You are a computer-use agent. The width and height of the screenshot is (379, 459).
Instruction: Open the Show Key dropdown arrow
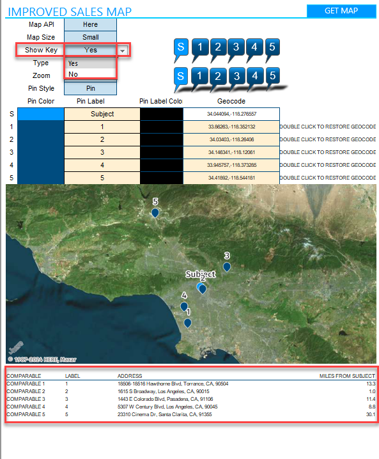click(x=122, y=51)
